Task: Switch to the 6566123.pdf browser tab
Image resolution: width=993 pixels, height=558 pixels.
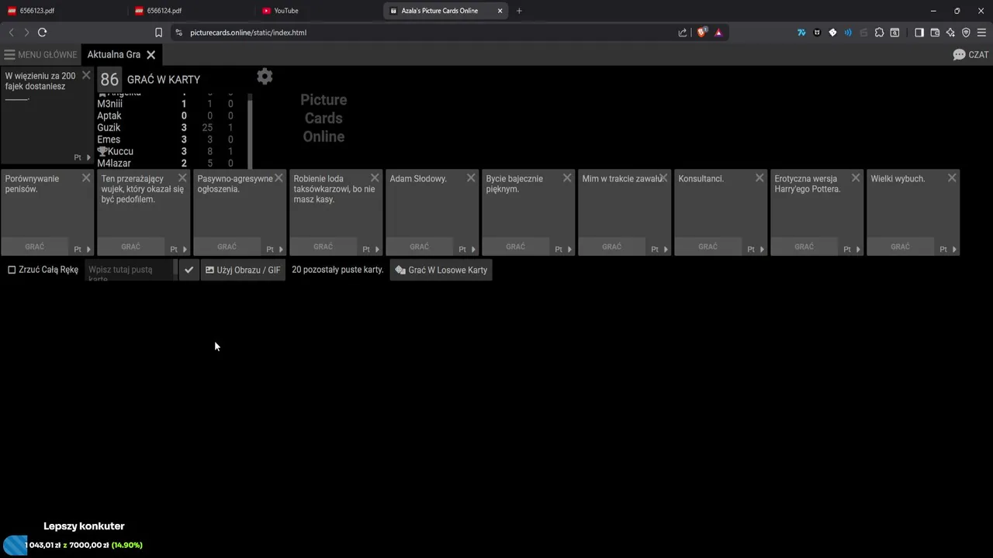Action: (64, 11)
